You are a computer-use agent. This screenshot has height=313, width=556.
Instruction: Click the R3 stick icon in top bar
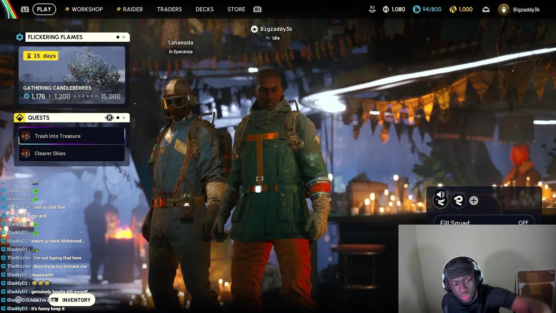coord(372,9)
